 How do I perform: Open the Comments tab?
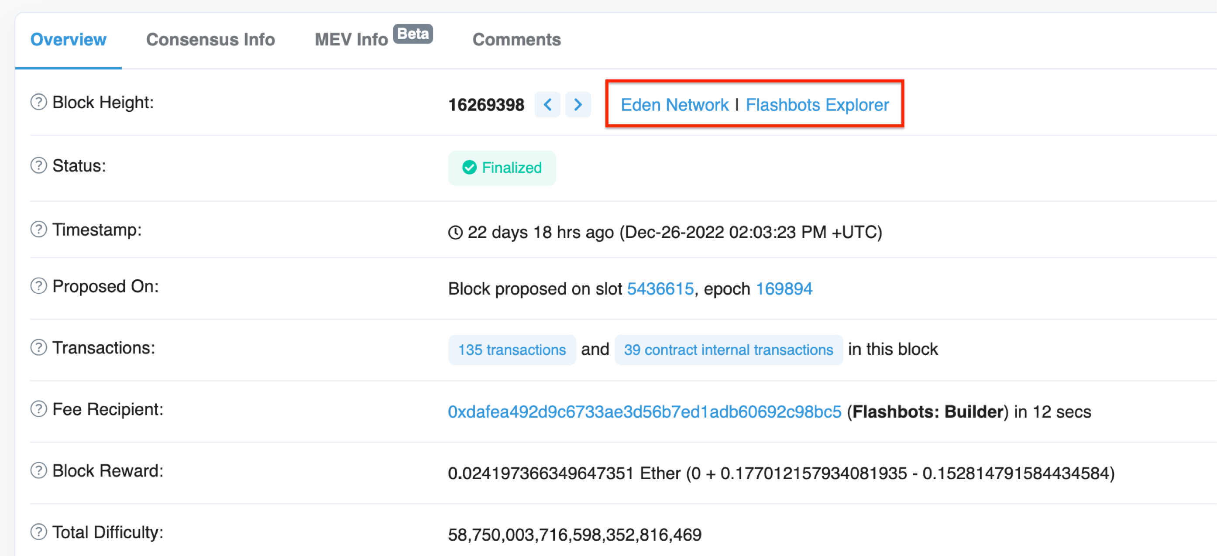(x=516, y=40)
